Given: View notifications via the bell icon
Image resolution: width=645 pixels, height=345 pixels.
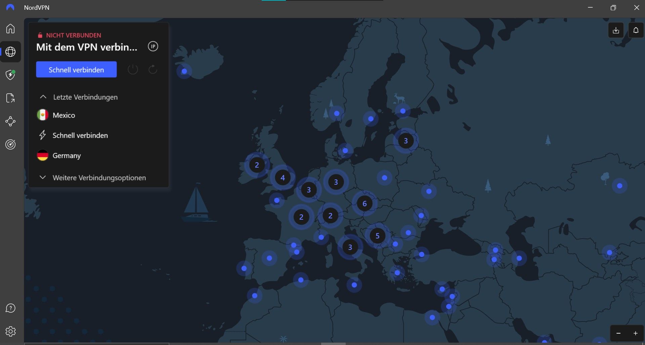Looking at the screenshot, I should click(636, 30).
